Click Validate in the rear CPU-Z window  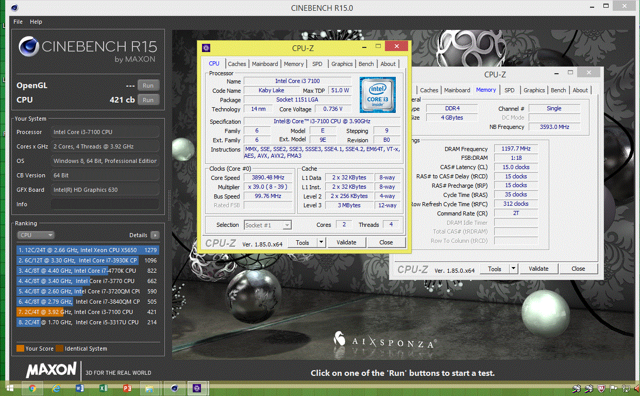tap(538, 269)
